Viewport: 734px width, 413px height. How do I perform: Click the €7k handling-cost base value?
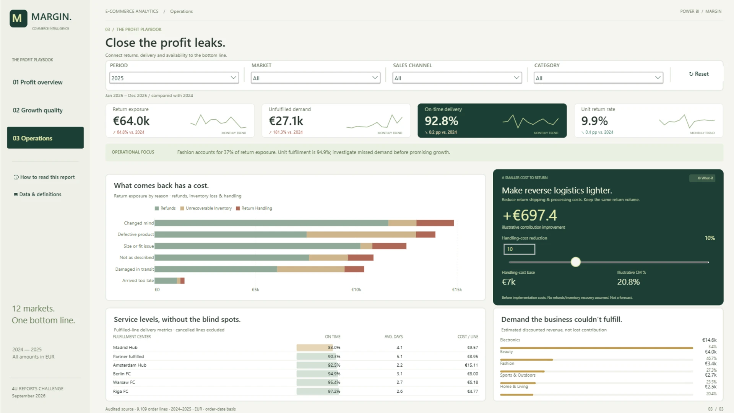pos(508,282)
